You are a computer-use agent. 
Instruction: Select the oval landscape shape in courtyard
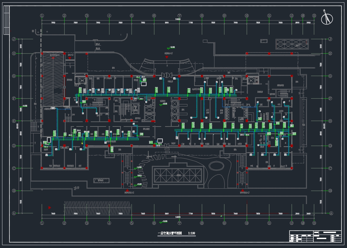[x=217, y=166]
